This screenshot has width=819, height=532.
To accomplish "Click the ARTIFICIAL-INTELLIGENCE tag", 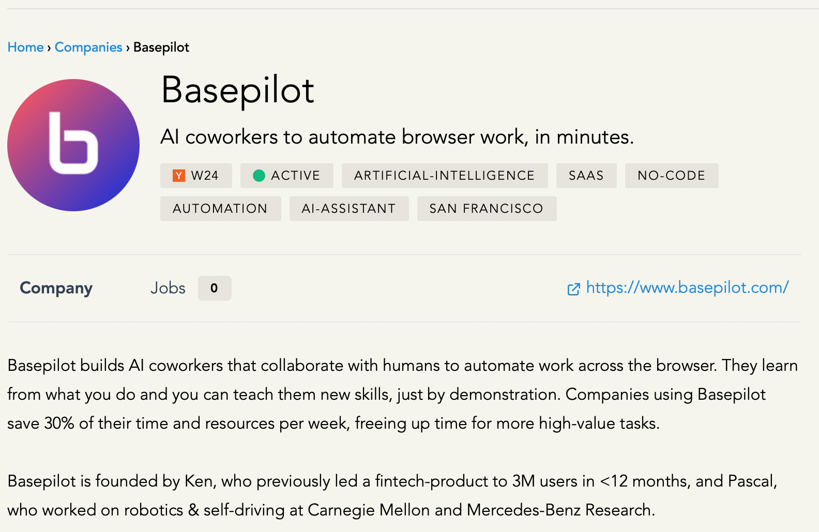I will point(445,176).
